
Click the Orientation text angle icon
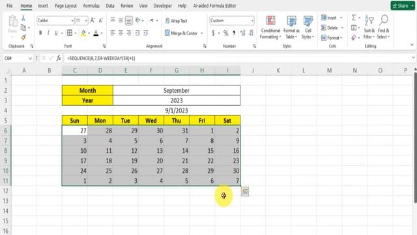pyautogui.click(x=137, y=20)
